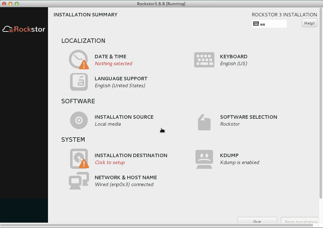The height and width of the screenshot is (228, 323).
Task: Close the Rockstor3.8.8 VM window
Action: click(4, 4)
